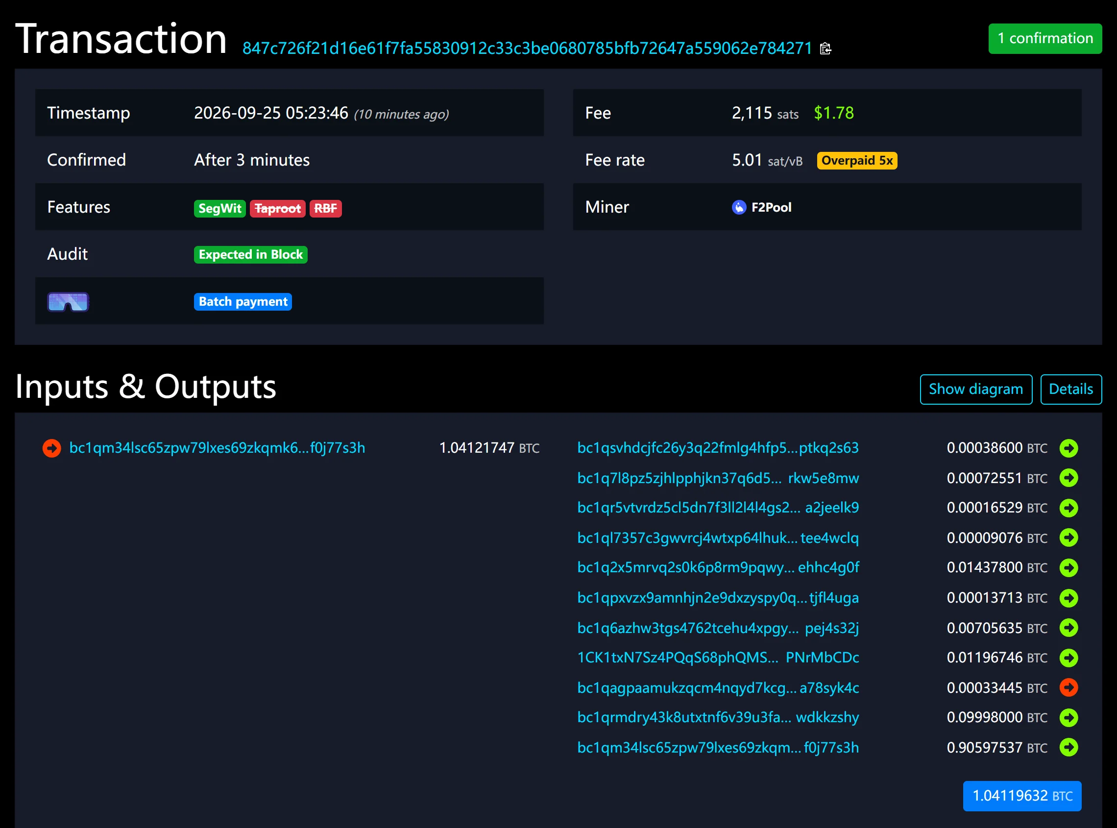Open change output address bc1qm34lsc65zpw79lxes69zkqm...f0j77s3h

(718, 747)
